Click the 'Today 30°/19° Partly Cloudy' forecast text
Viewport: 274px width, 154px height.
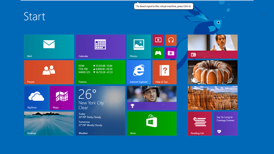[90, 115]
